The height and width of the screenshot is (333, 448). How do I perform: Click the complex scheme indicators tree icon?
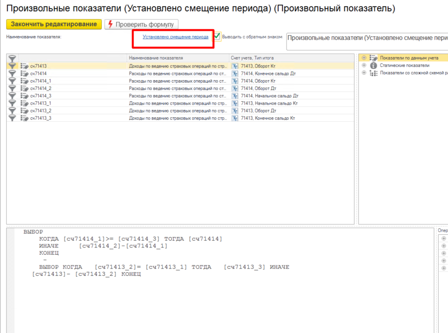coord(374,73)
